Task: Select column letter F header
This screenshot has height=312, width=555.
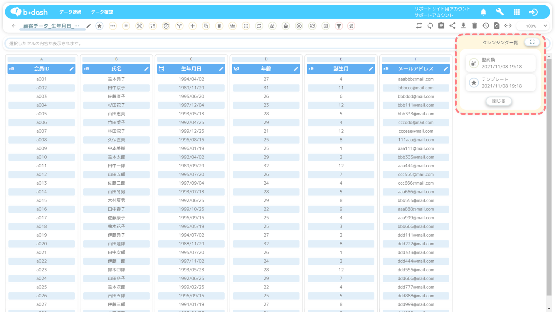Action: point(416,59)
